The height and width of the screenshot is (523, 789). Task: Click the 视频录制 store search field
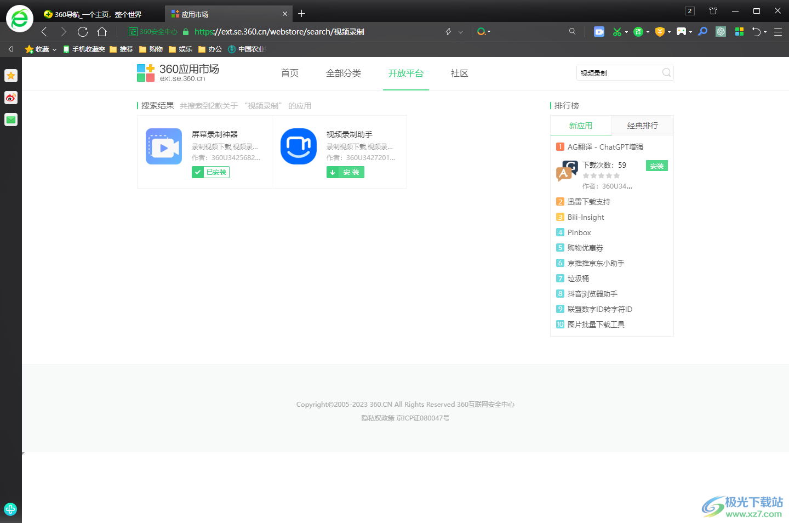tap(619, 73)
